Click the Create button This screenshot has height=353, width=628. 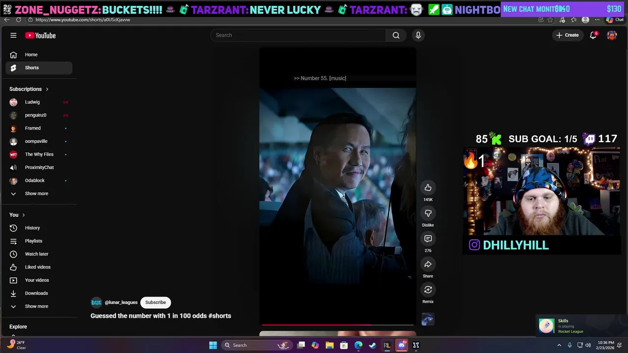pyautogui.click(x=568, y=35)
